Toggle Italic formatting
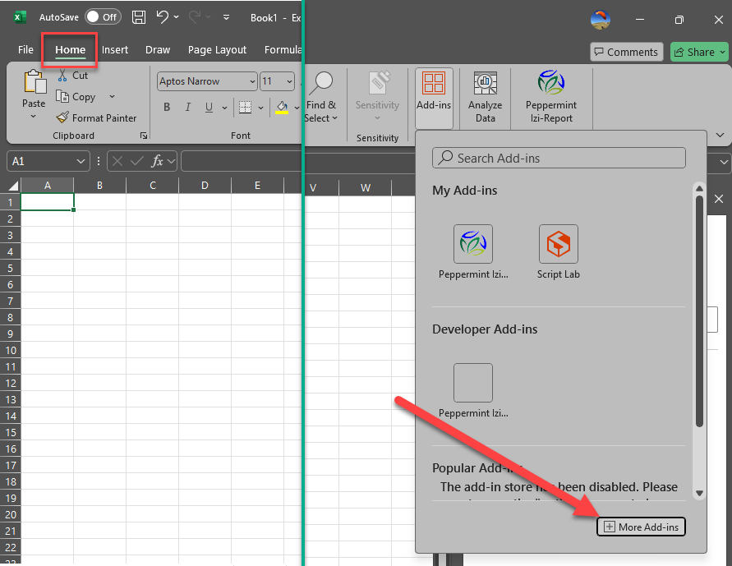The image size is (732, 566). click(187, 108)
